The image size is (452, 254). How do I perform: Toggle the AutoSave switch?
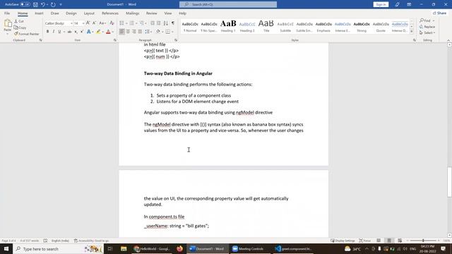click(x=25, y=4)
